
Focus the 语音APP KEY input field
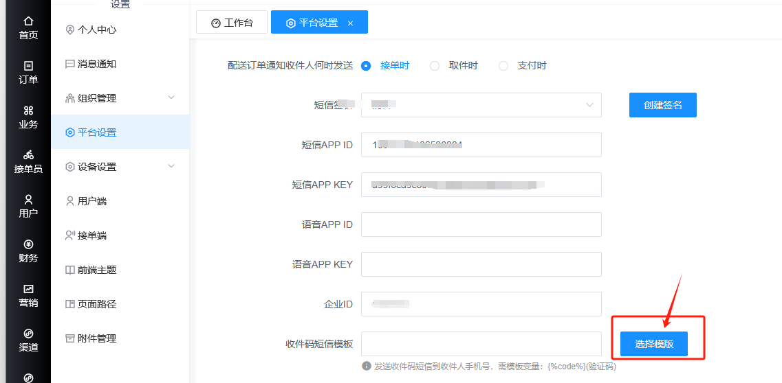coord(481,264)
